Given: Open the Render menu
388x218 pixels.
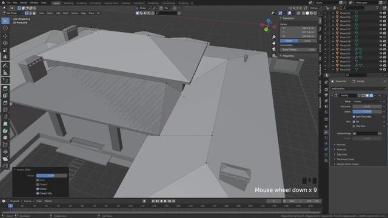Looking at the screenshot, I should (x=24, y=2).
